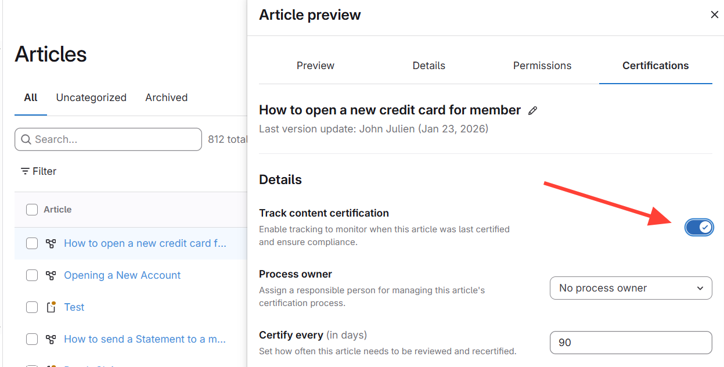This screenshot has height=367, width=724.
Task: Open How to send a Statement article
Action: coord(145,339)
